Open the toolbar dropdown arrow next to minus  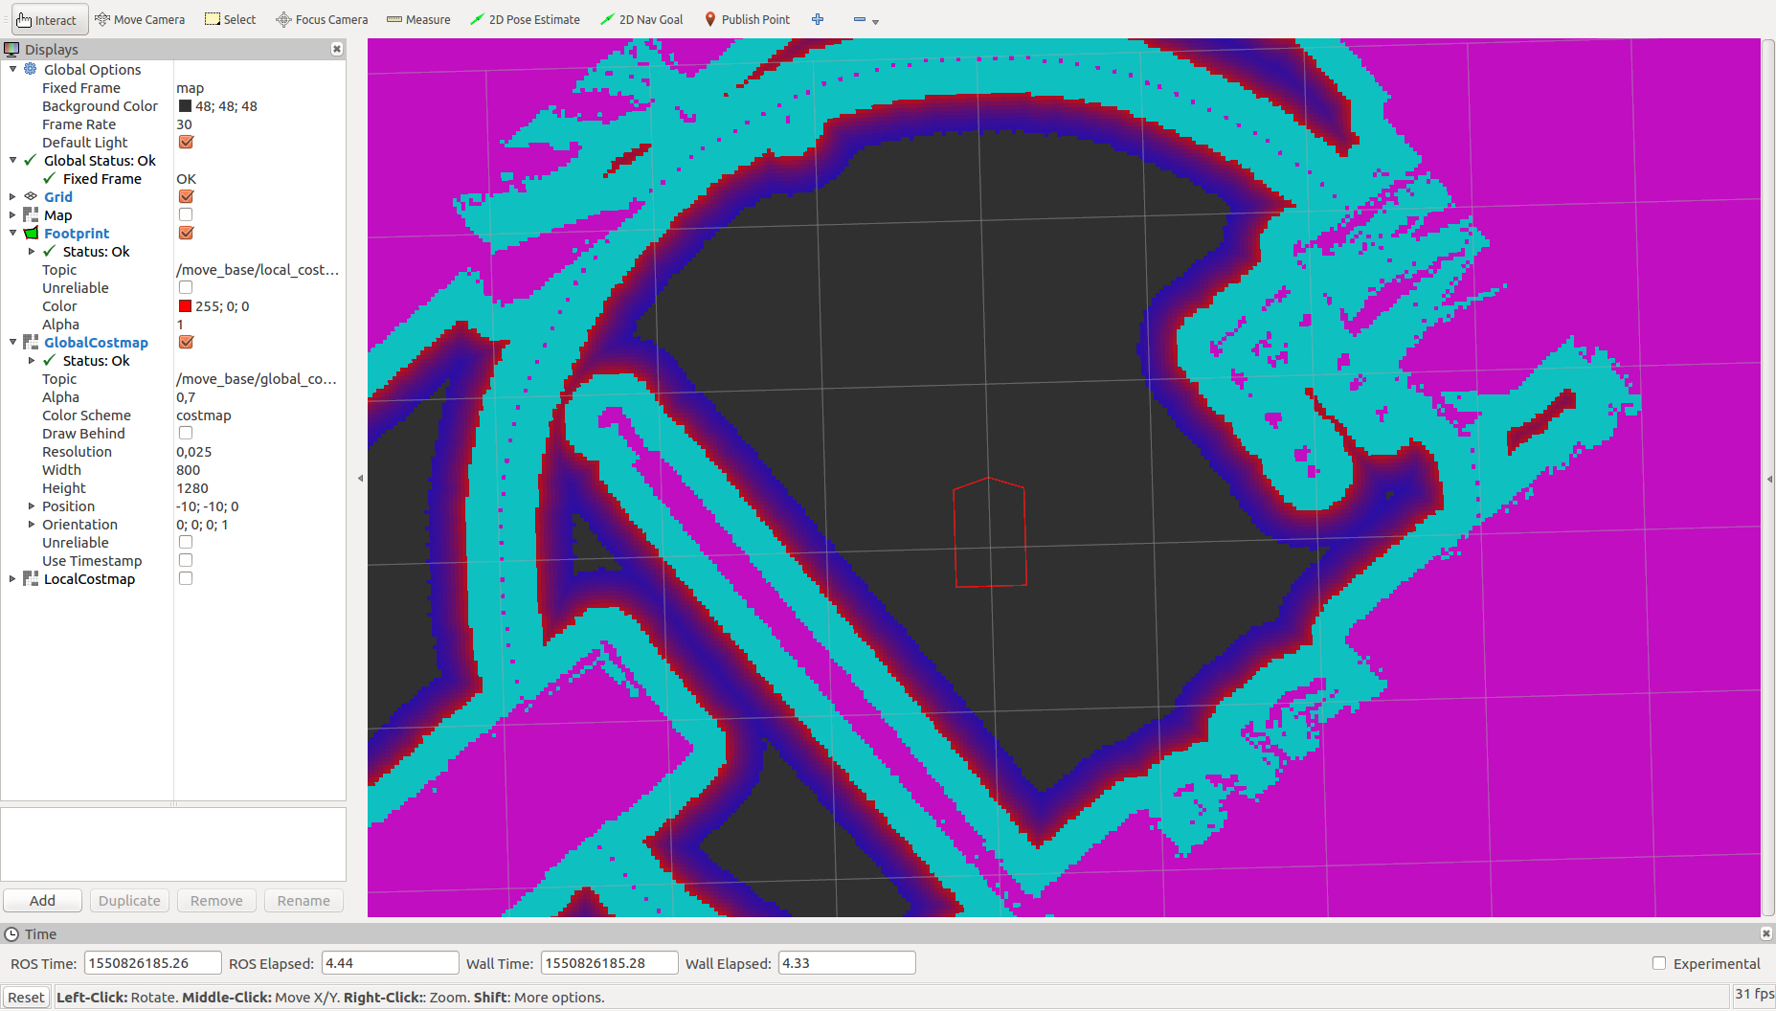(x=875, y=21)
